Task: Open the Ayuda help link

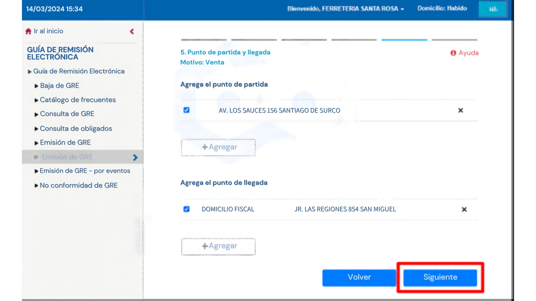Action: (468, 53)
